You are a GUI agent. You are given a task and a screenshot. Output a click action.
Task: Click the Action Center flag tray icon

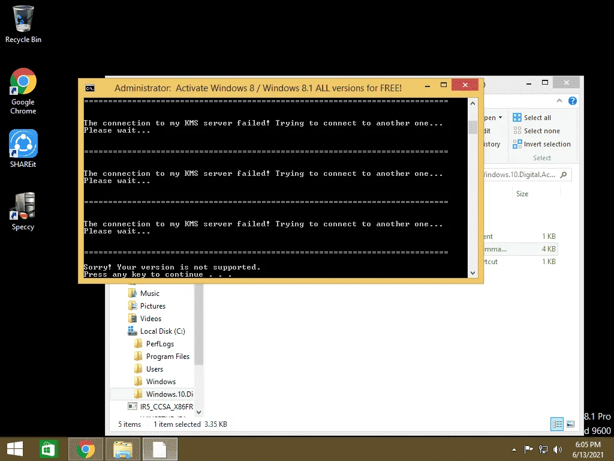[528, 449]
